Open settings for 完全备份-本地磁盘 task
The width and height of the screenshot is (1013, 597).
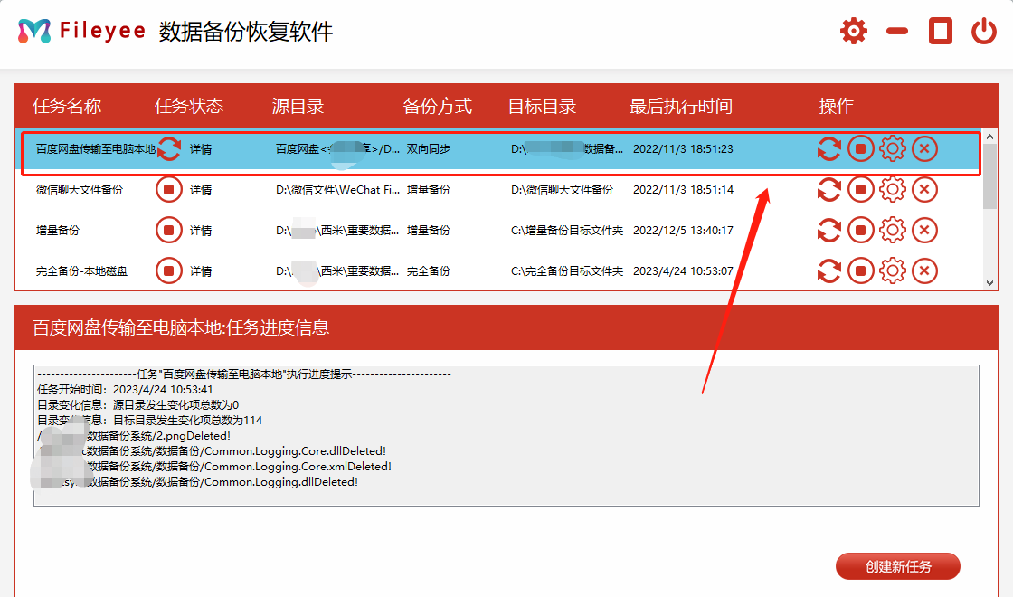[893, 270]
